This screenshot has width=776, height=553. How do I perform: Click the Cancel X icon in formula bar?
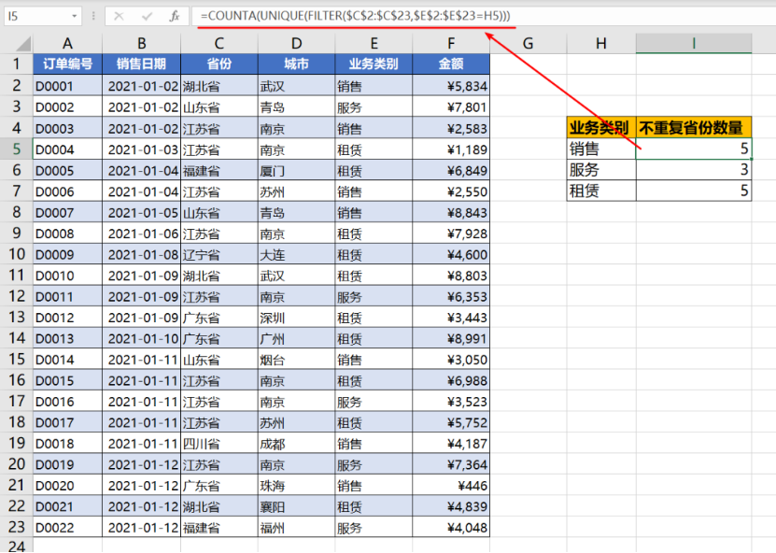click(x=120, y=16)
